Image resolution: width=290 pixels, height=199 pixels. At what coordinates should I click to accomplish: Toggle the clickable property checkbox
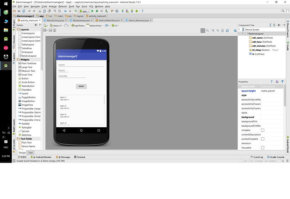click(263, 130)
